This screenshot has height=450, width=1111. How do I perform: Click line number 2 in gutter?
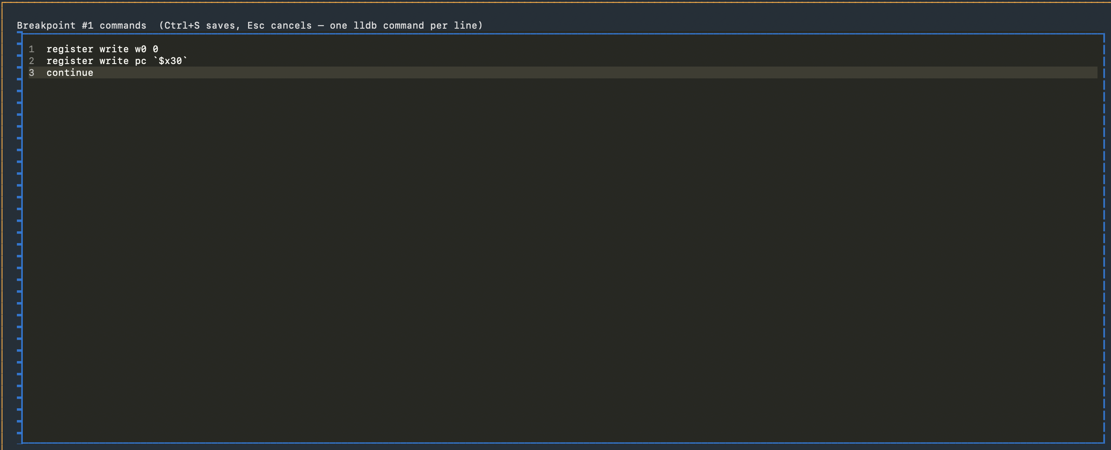point(32,61)
